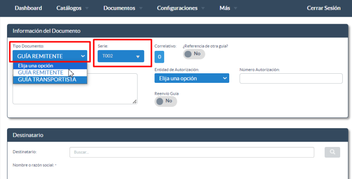Open the Catálogos menu
352x179 pixels.
point(72,8)
